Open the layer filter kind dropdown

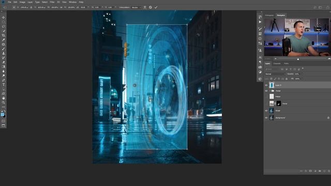[x=273, y=69]
